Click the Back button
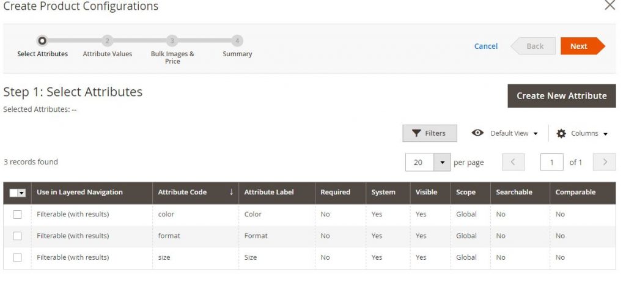626x297 pixels. [533, 46]
